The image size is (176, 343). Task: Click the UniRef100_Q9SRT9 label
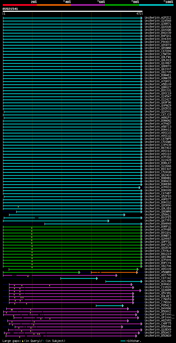158,45
